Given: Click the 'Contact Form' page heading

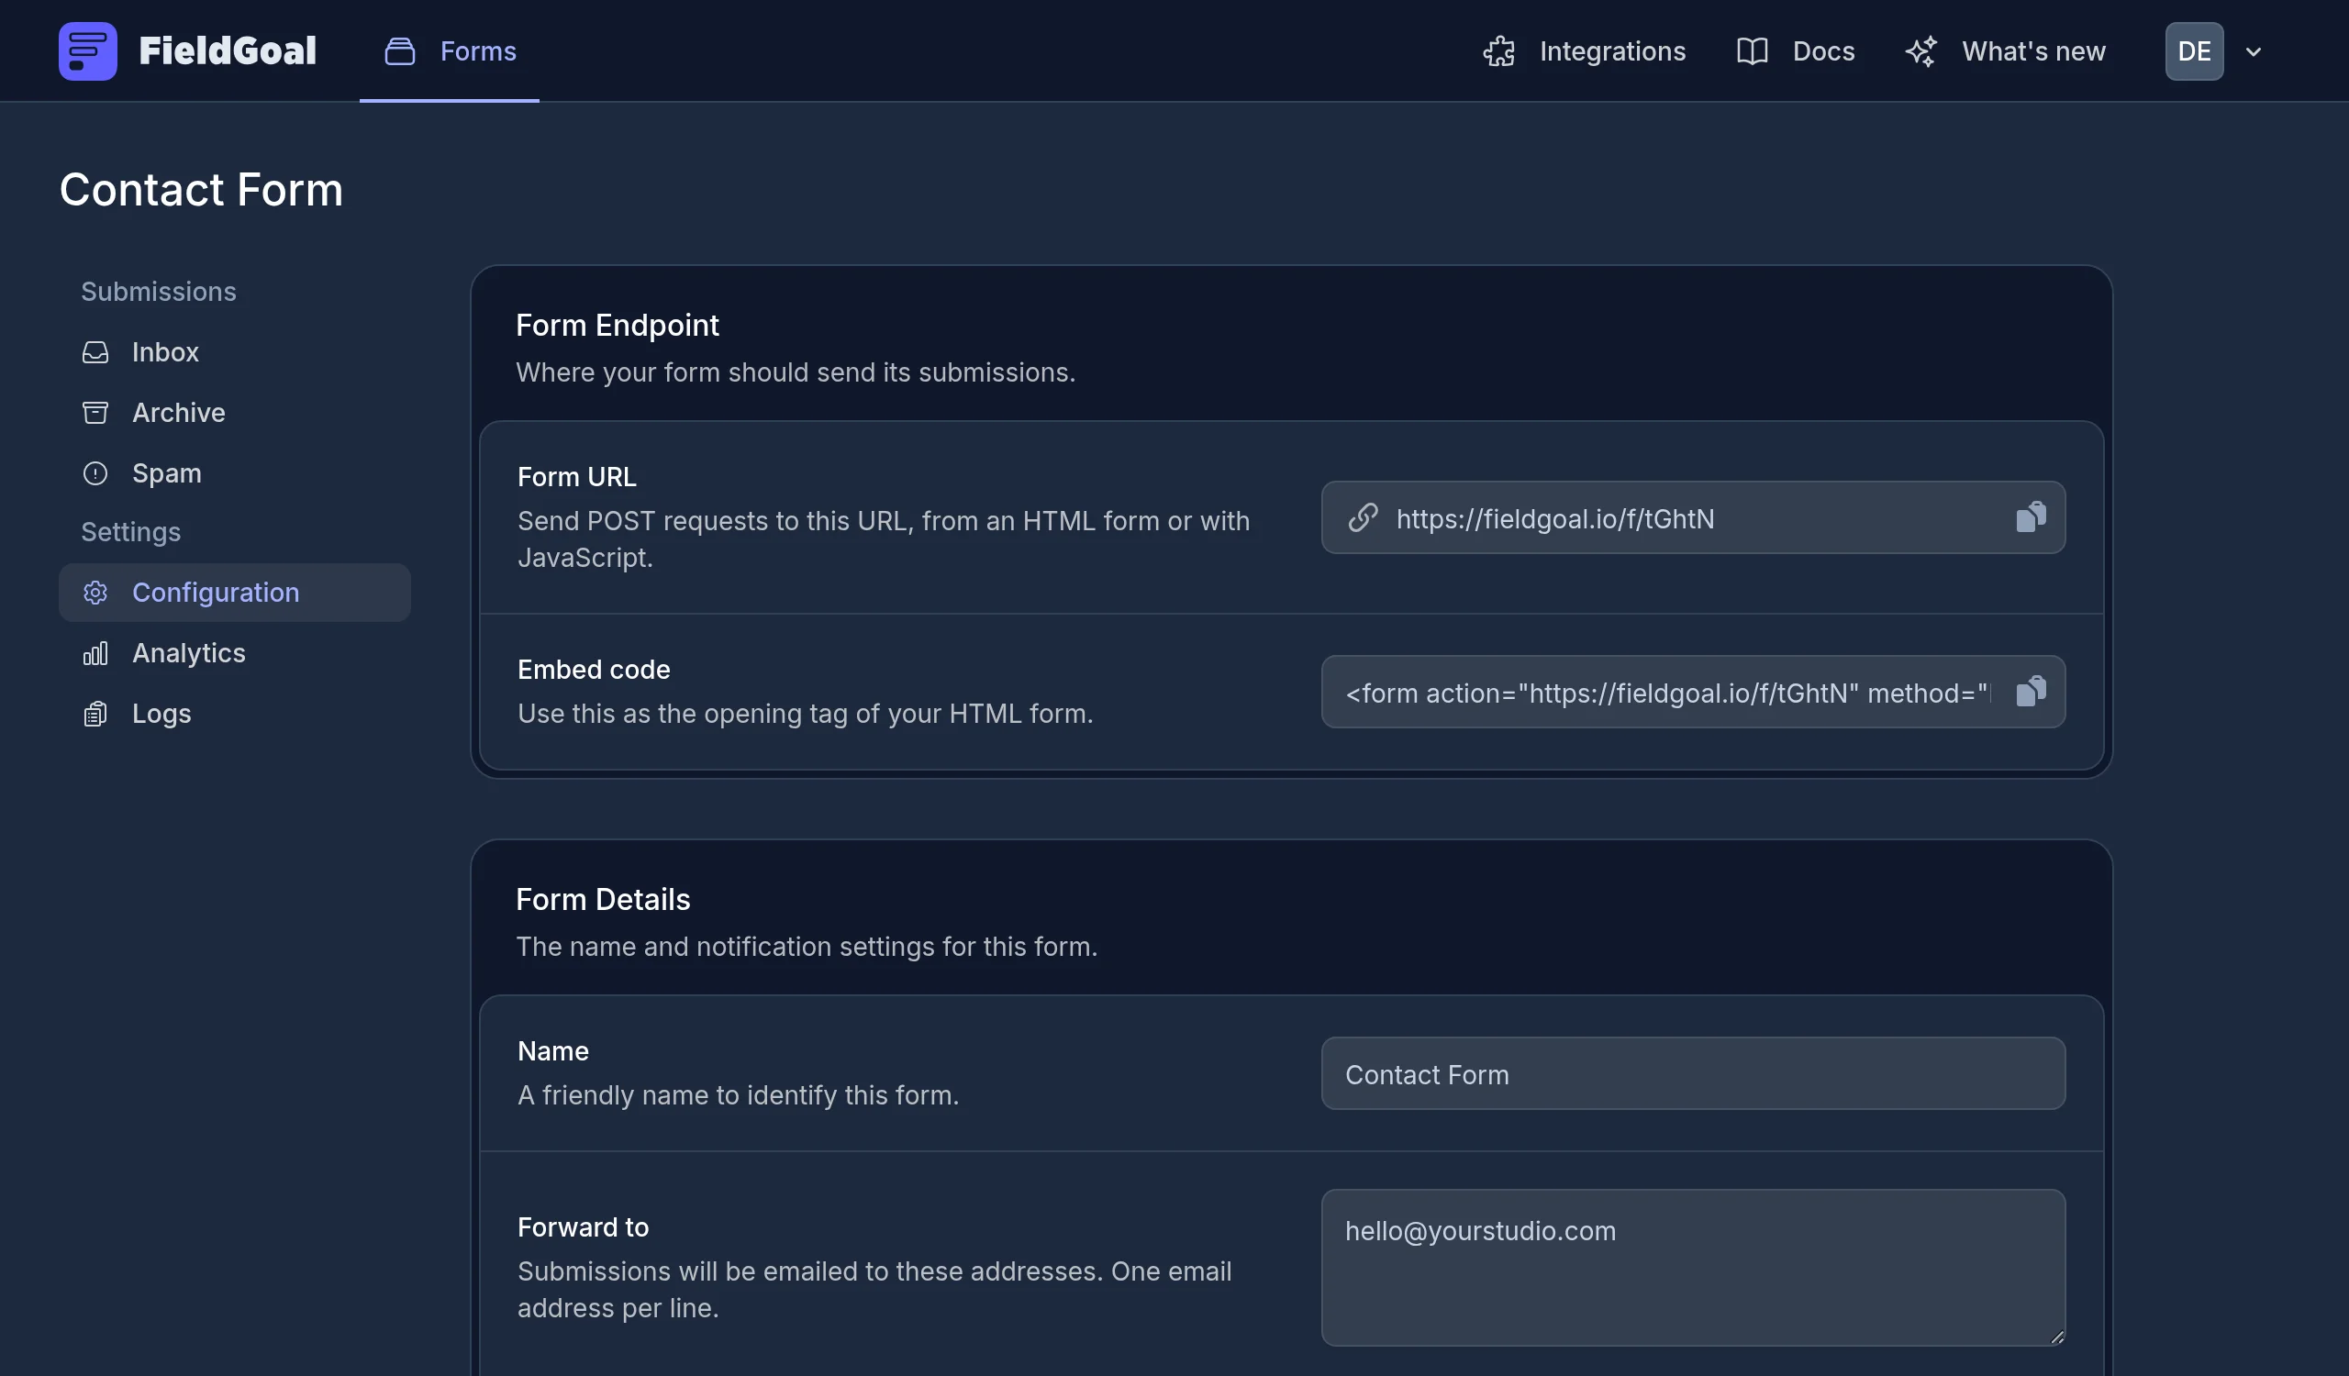Looking at the screenshot, I should (201, 190).
